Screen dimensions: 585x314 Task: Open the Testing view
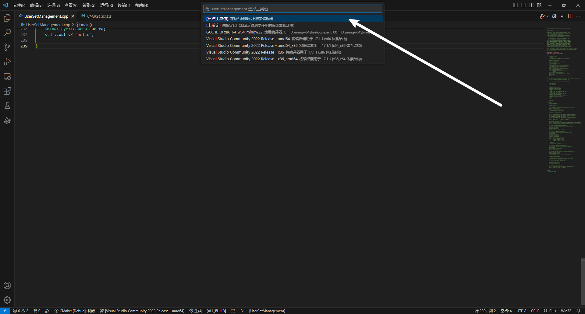click(x=7, y=106)
